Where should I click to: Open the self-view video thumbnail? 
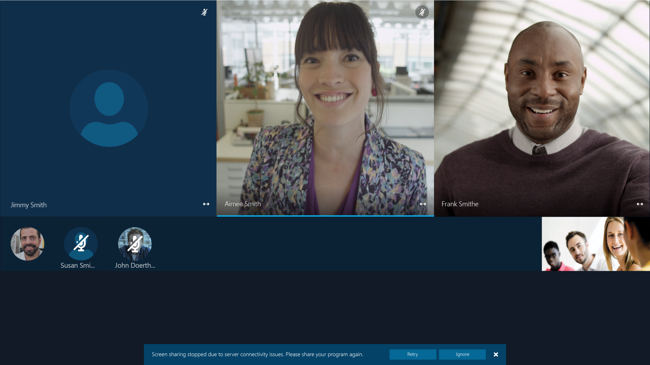[595, 244]
